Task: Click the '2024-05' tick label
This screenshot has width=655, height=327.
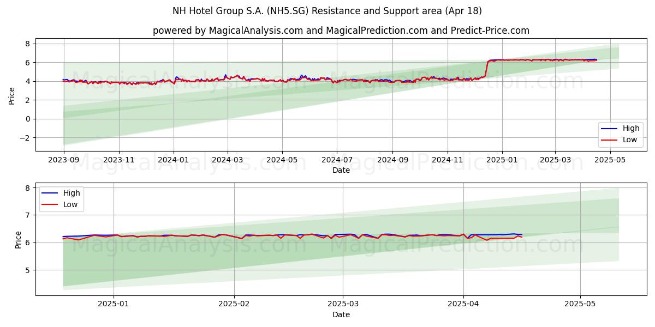Action: (x=282, y=161)
